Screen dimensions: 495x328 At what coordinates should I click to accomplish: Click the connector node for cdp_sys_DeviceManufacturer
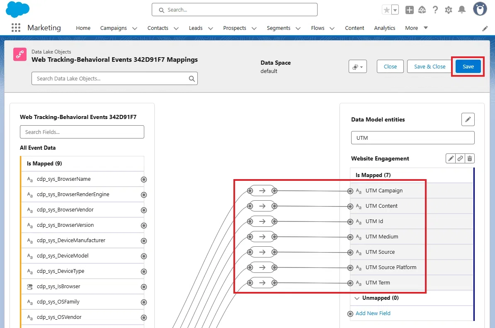(143, 241)
